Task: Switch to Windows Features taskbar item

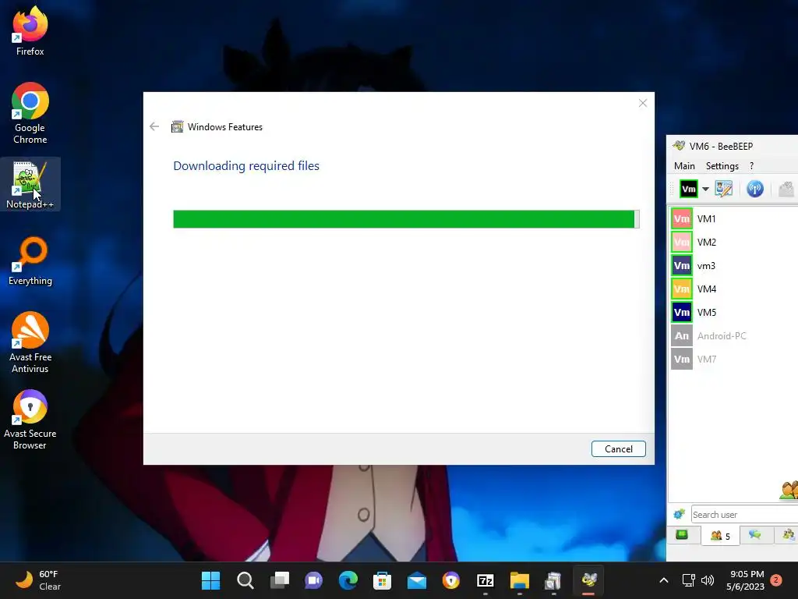Action: pyautogui.click(x=554, y=580)
